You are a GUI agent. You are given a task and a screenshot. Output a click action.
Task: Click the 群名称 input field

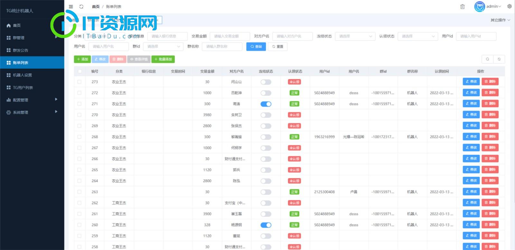pyautogui.click(x=222, y=47)
